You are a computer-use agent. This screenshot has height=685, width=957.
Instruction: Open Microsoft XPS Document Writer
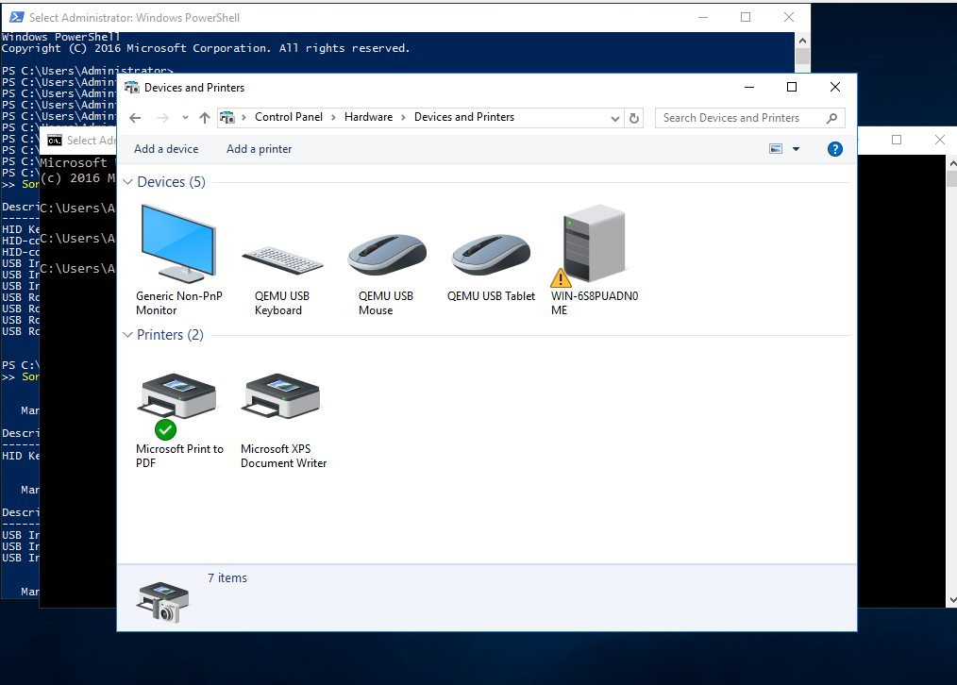281,396
